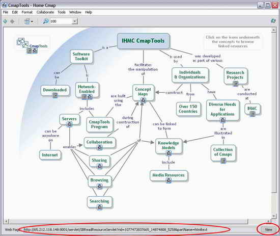Open the cmap icon under Searching
Image resolution: width=280 pixels, height=236 pixels.
click(99, 207)
